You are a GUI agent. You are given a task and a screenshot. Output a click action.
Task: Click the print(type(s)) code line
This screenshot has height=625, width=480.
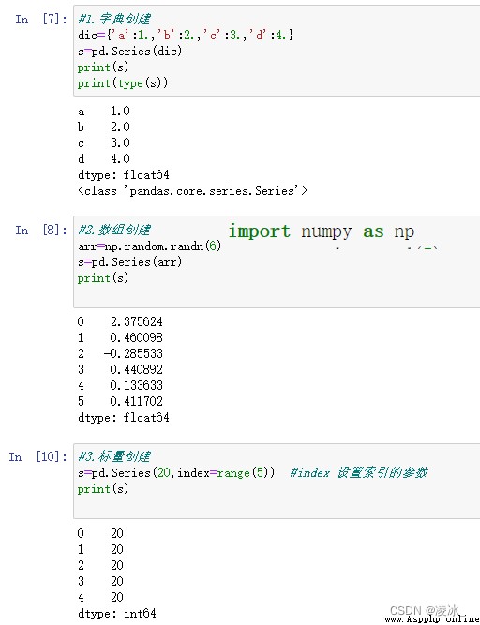123,82
